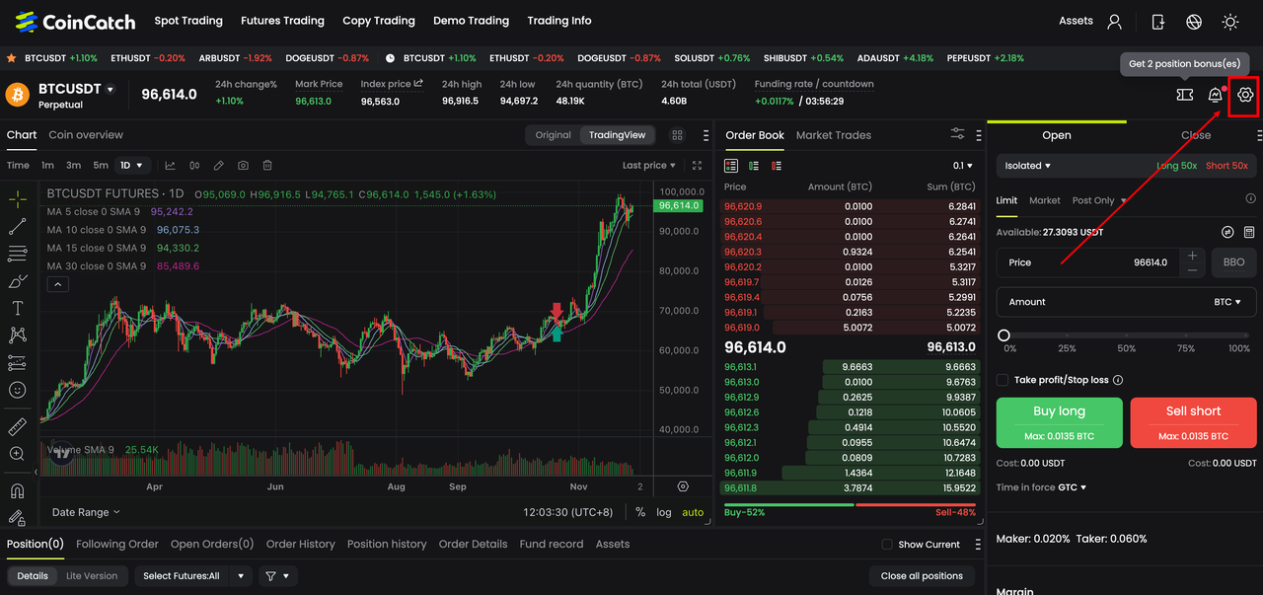Expand the chart to fullscreen
Image resolution: width=1263 pixels, height=595 pixels.
coord(698,166)
